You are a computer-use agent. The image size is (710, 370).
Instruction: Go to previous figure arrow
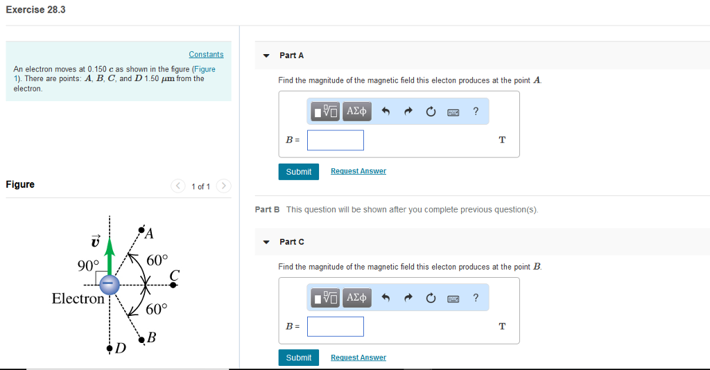pyautogui.click(x=178, y=186)
